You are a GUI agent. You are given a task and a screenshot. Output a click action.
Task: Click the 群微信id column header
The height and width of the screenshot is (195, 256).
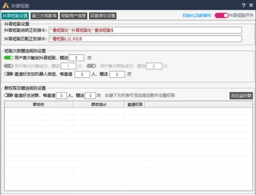point(99,104)
